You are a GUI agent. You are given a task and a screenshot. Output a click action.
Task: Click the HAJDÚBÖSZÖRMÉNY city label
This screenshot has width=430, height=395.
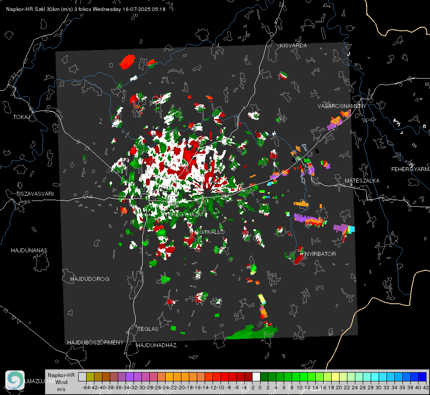point(95,343)
